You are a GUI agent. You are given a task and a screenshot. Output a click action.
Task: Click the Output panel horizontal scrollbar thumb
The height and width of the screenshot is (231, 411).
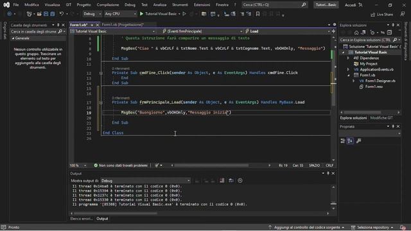pyautogui.click(x=116, y=214)
